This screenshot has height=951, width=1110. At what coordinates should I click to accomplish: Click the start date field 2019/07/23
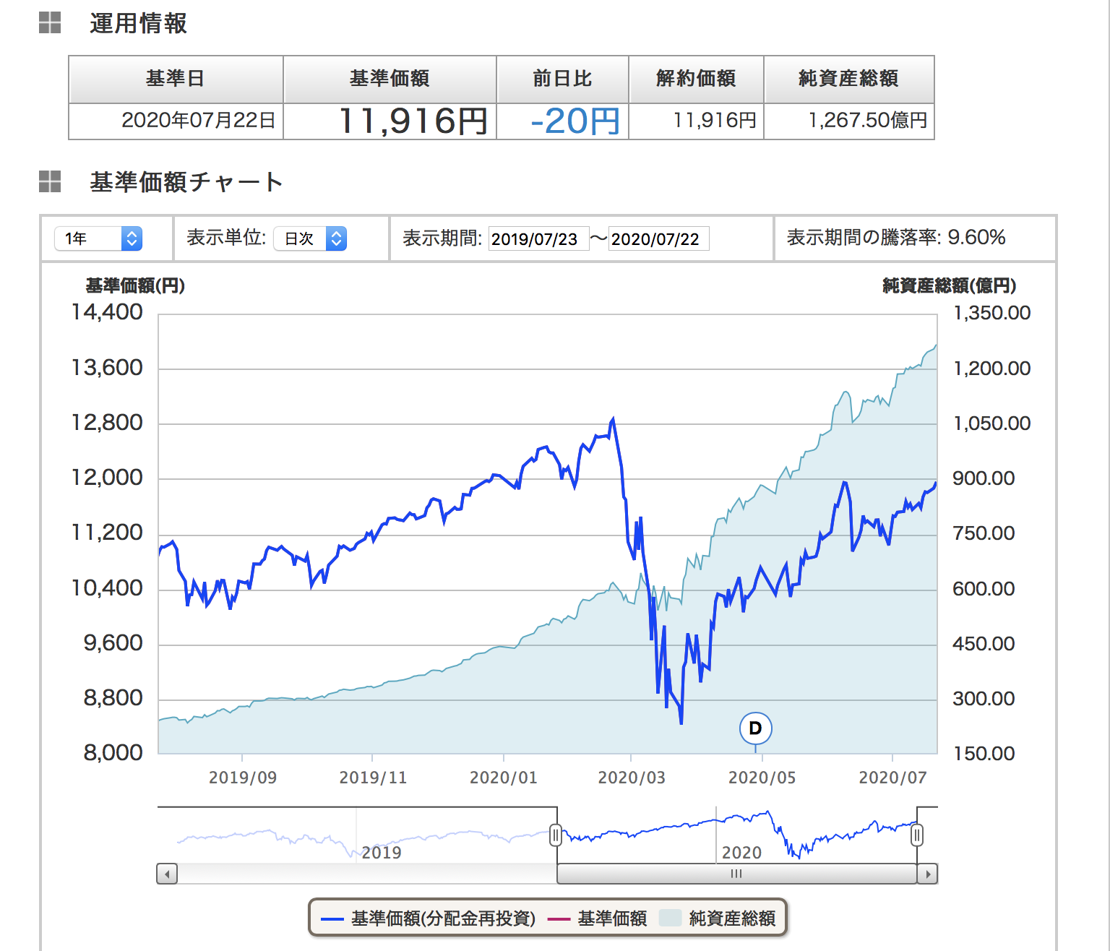(535, 239)
